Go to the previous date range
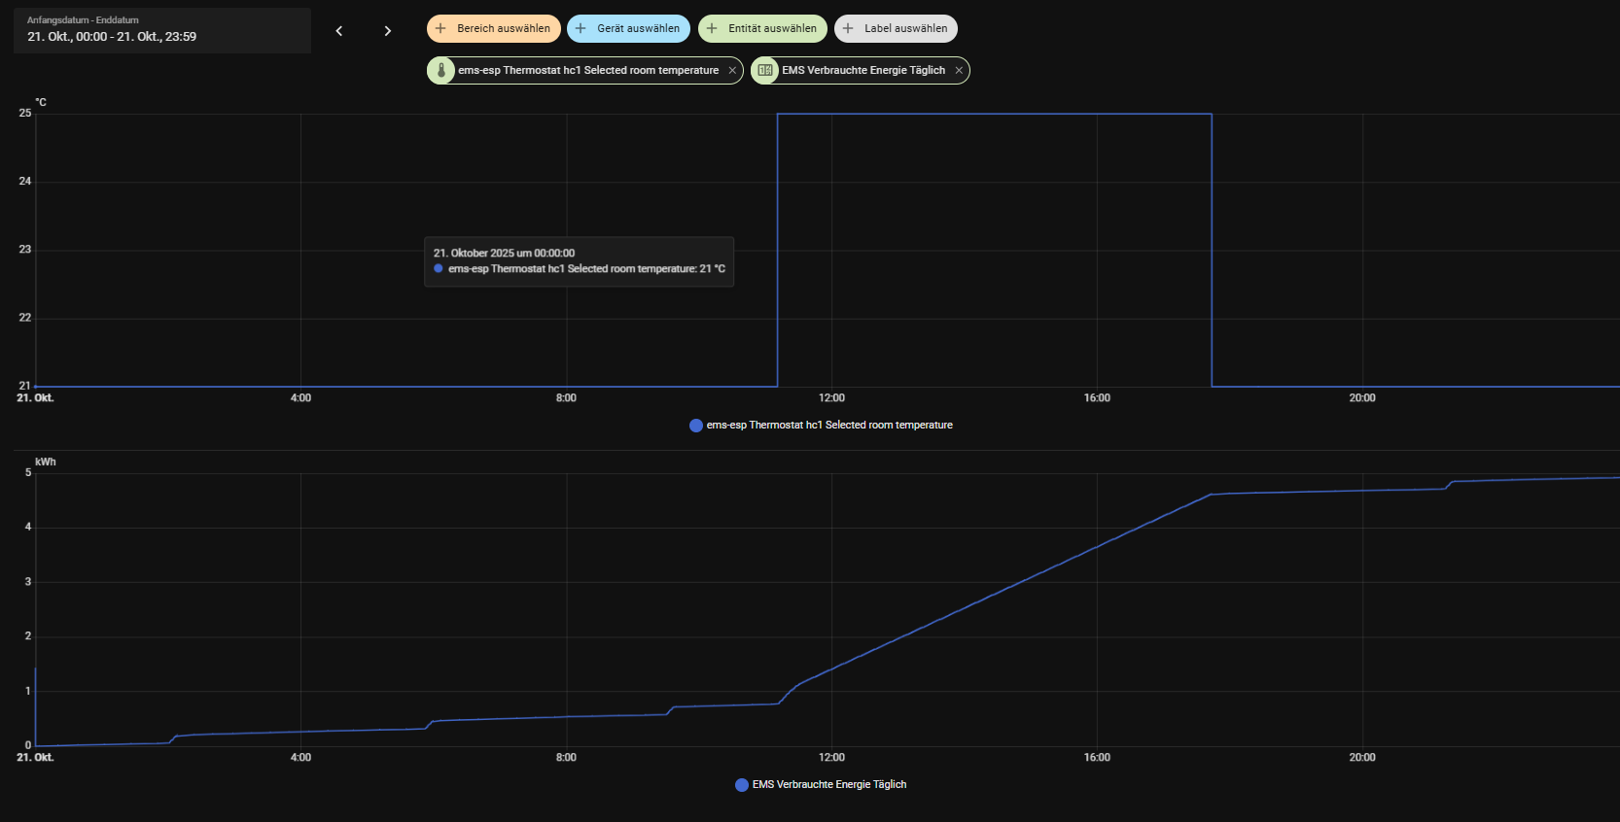The image size is (1620, 822). [338, 31]
